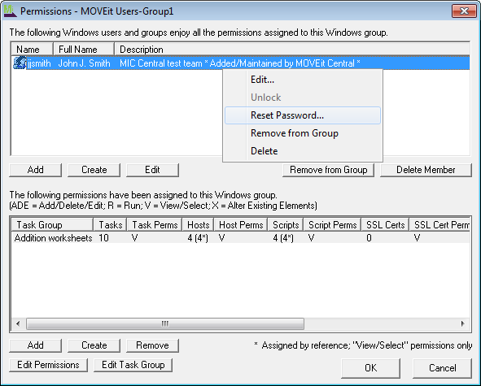Click the Script Perms column header
Viewport: 481px width, 386px height.
click(333, 225)
